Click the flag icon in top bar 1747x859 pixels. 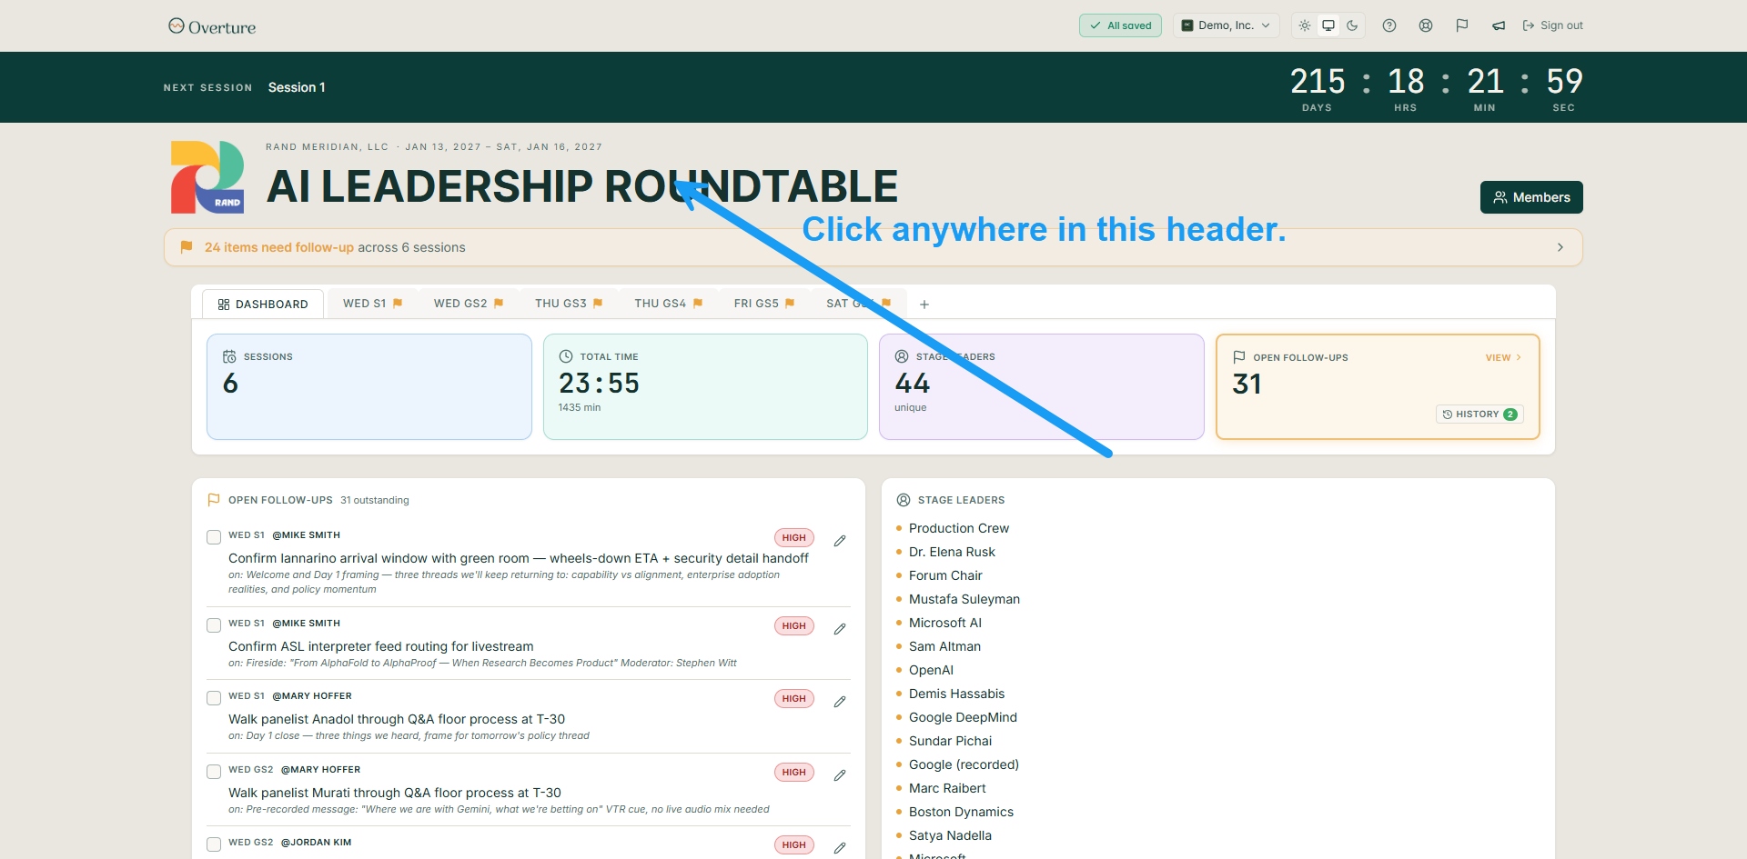(x=1462, y=25)
